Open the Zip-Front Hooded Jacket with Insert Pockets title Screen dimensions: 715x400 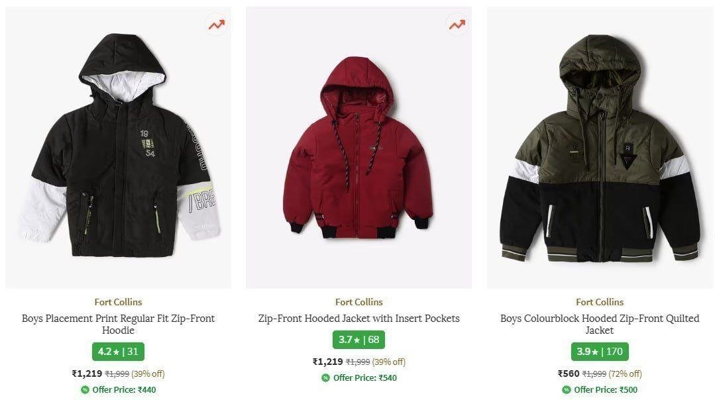(358, 319)
